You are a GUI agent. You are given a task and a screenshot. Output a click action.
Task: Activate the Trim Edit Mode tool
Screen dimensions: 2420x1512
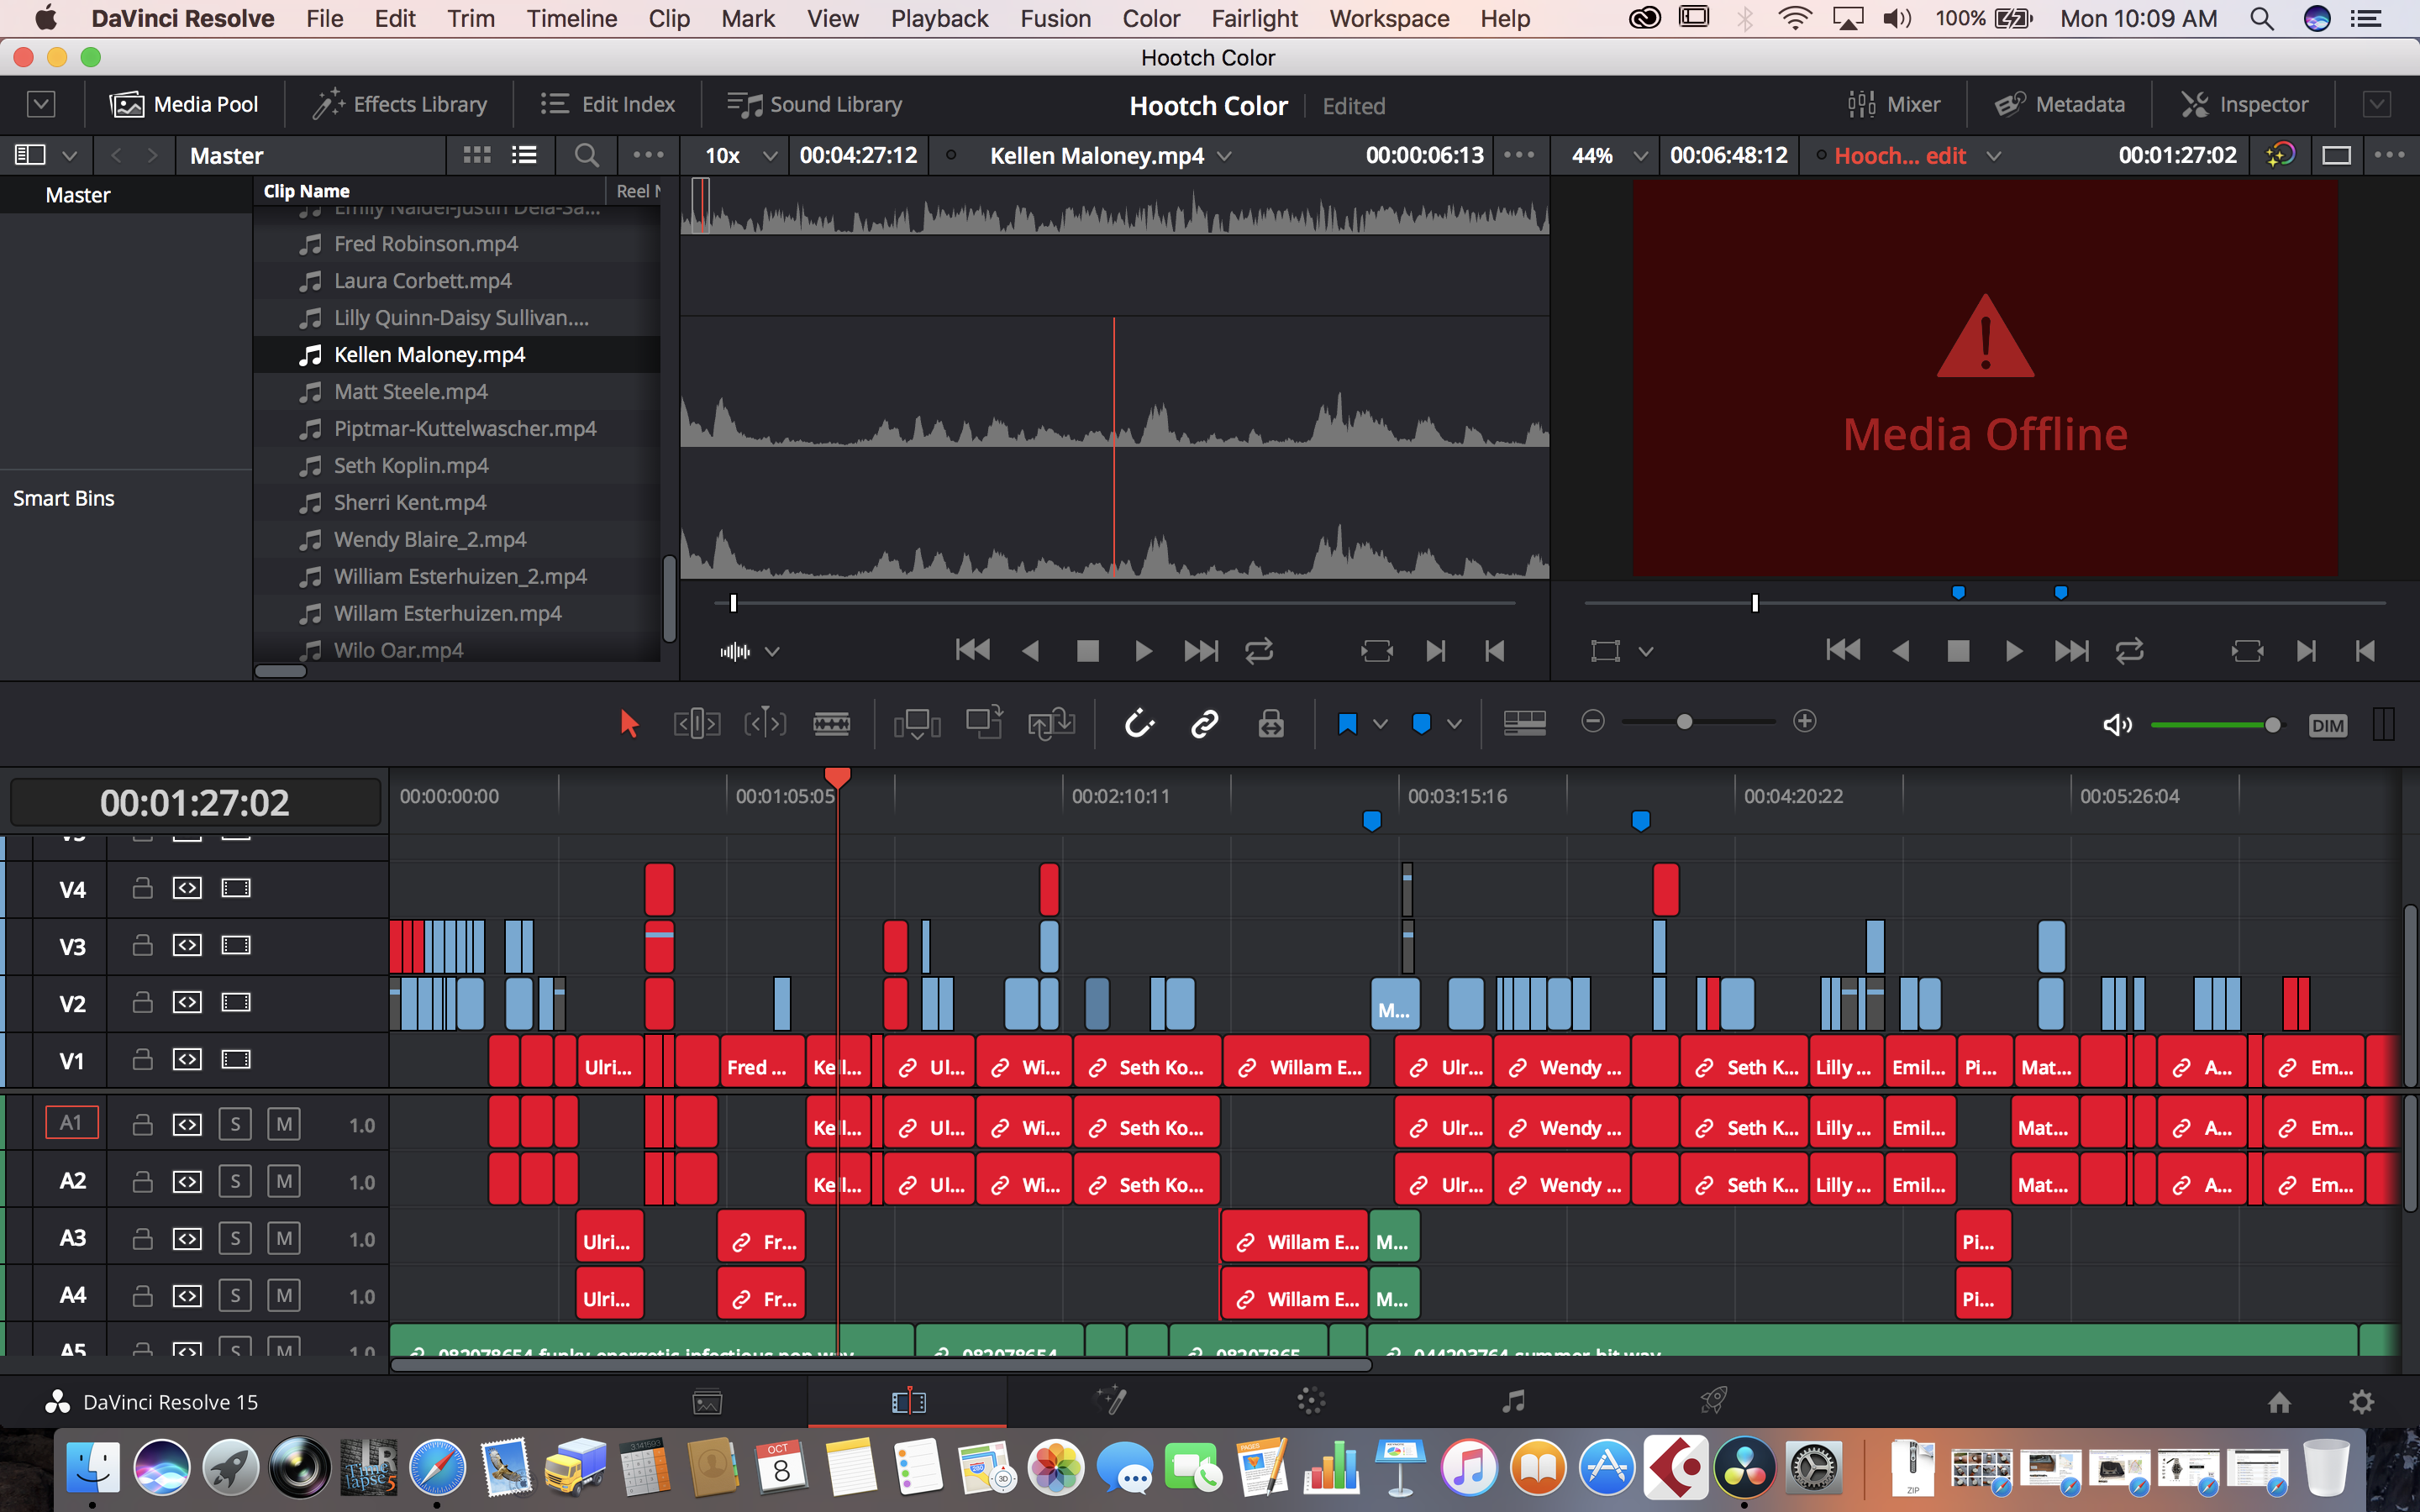pos(697,723)
